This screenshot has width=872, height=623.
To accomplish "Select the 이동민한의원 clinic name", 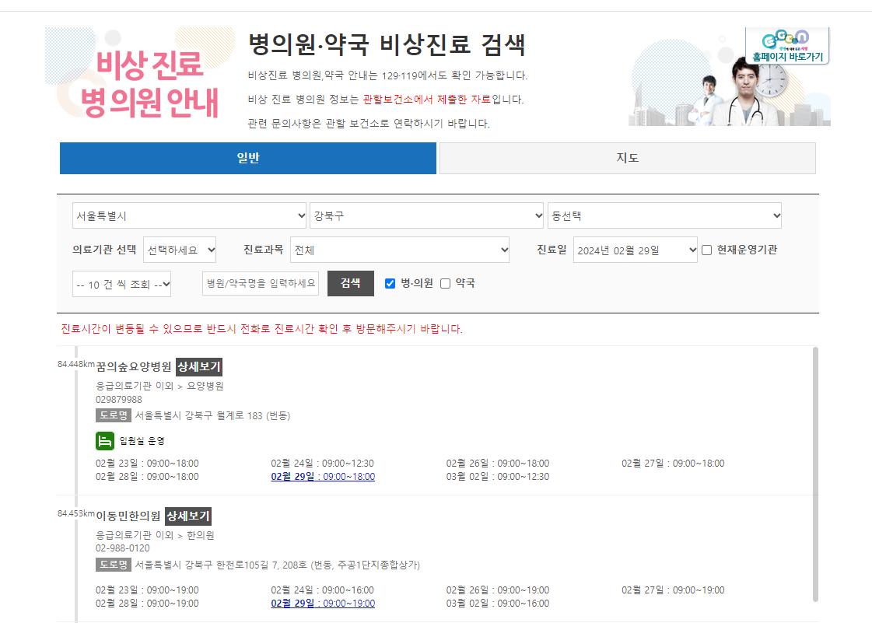I will [128, 516].
